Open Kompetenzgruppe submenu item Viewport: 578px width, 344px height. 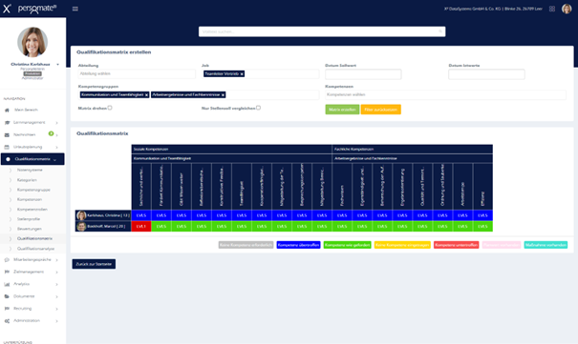(x=33, y=190)
